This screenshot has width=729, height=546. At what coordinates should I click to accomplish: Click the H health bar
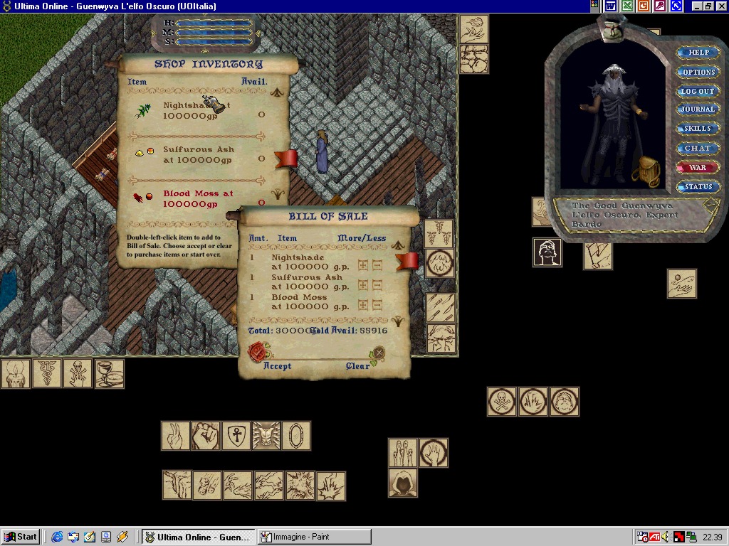pos(216,23)
